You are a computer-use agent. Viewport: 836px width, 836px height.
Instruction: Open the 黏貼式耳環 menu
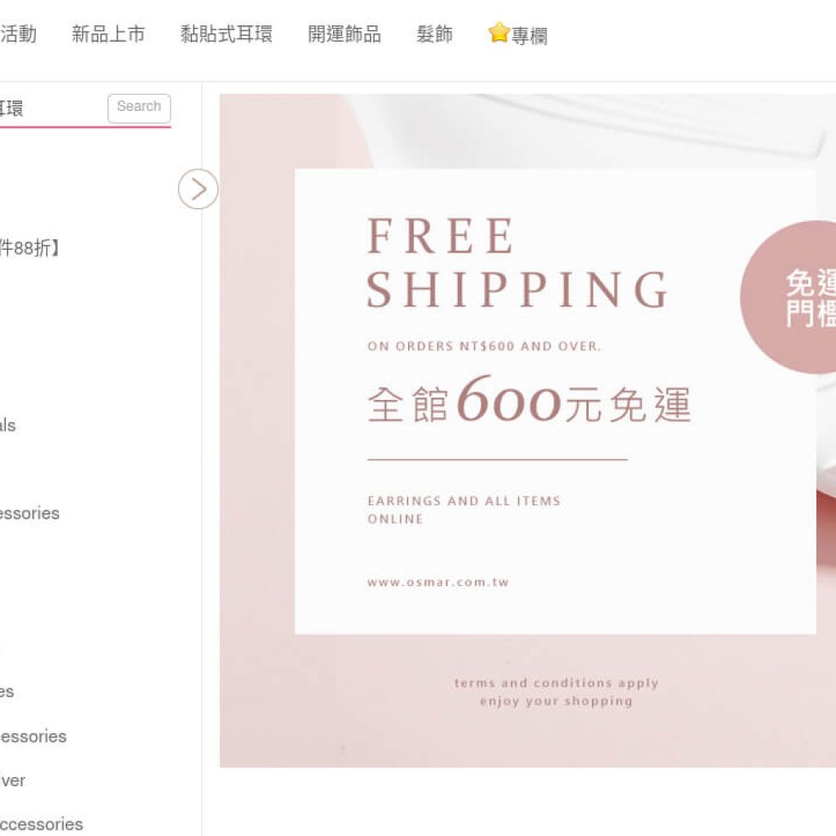coord(226,34)
